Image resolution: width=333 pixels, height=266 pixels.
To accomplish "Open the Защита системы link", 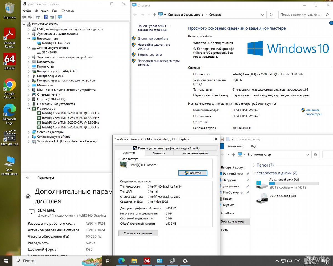I will click(150, 55).
